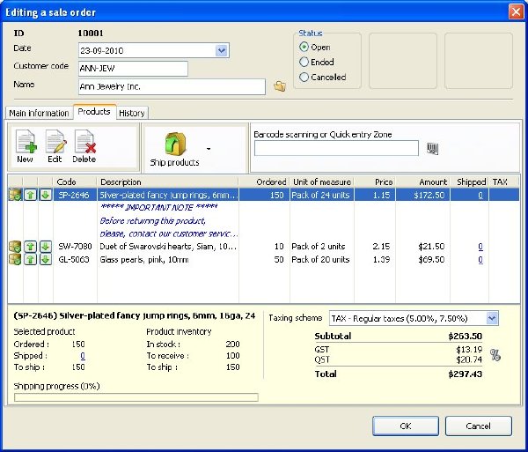This screenshot has height=452, width=528.
Task: Click the Shipped 0 link under Selected product
Action: click(83, 356)
